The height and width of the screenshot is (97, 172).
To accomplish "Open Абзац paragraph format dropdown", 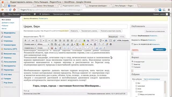I will pyautogui.click(x=43, y=44).
